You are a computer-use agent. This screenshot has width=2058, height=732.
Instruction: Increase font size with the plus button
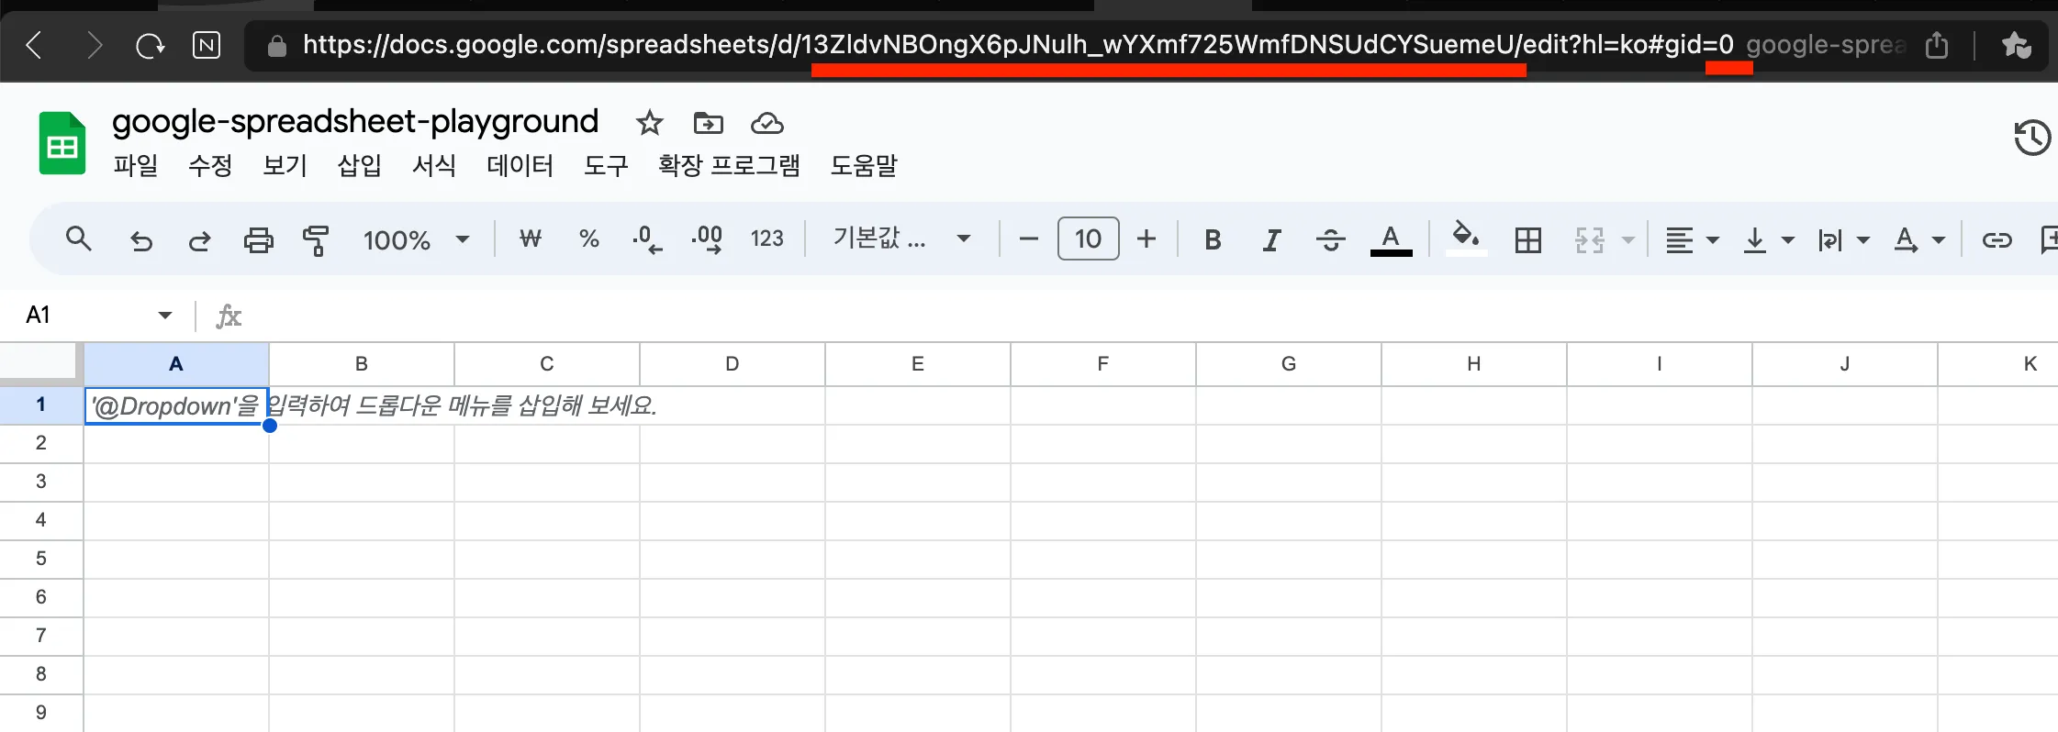[x=1146, y=239]
